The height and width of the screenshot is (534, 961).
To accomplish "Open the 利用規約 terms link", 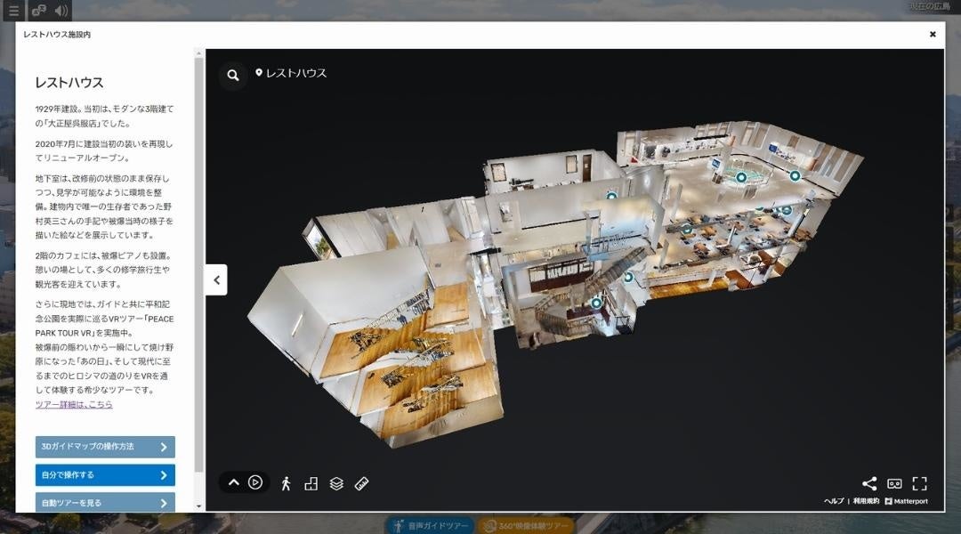I will coord(866,501).
